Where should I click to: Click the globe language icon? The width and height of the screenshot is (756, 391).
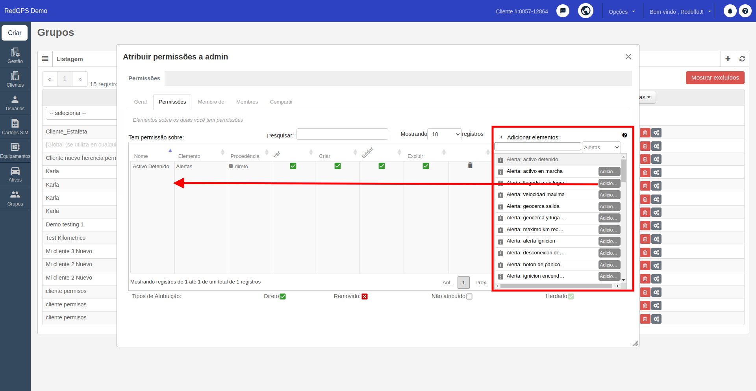[x=586, y=11]
